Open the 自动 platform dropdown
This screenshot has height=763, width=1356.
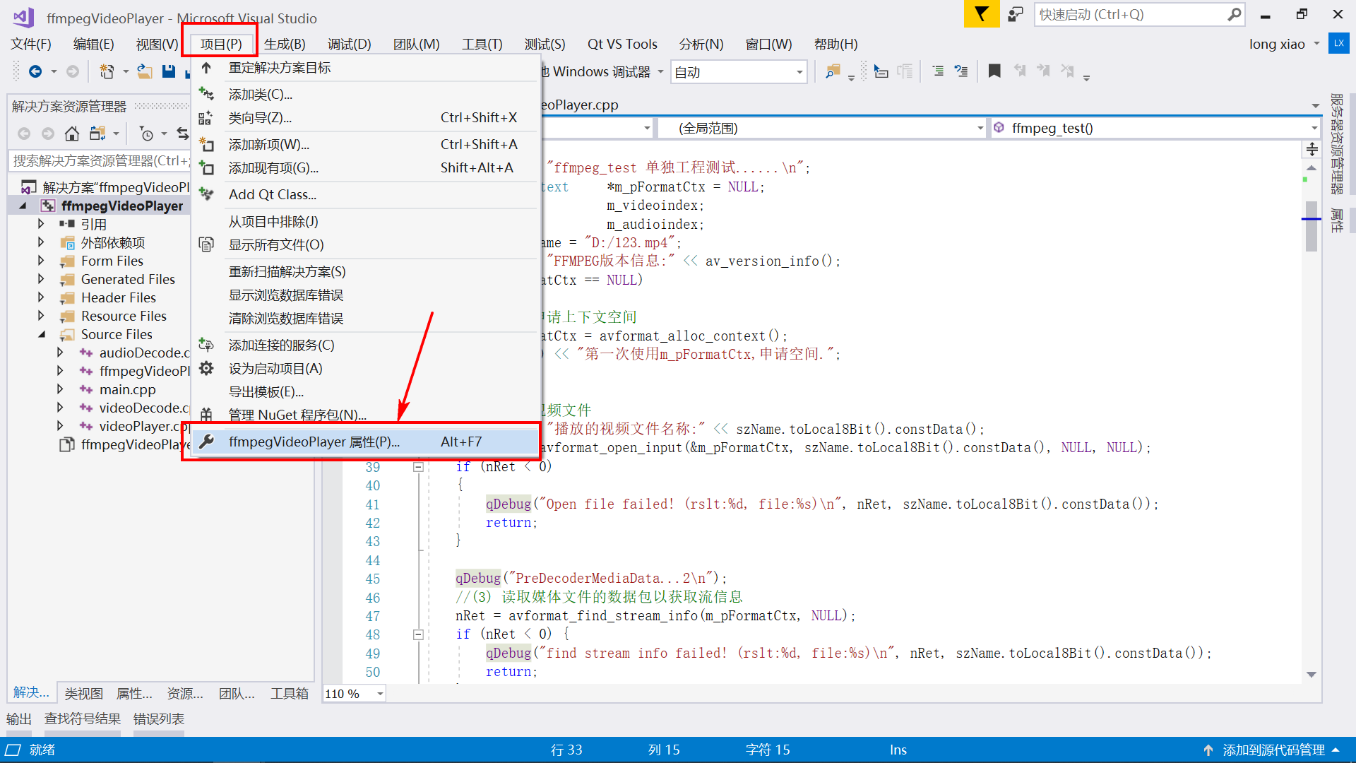click(799, 72)
